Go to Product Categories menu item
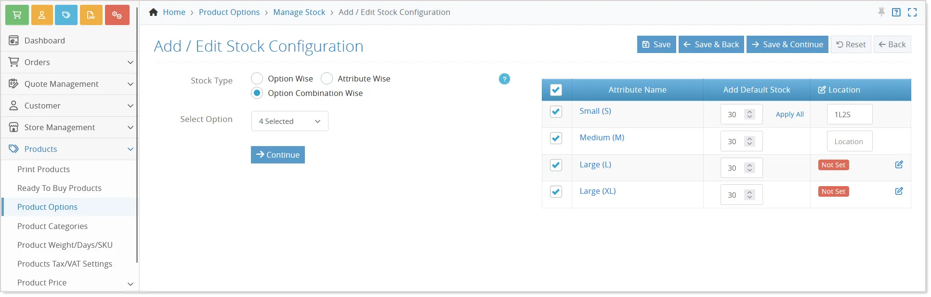The width and height of the screenshot is (931, 297). (52, 226)
